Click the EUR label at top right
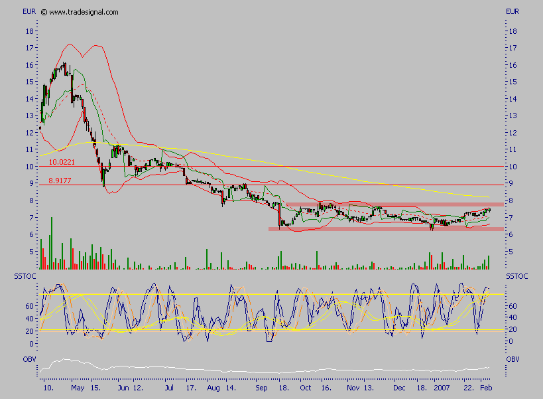Image resolution: width=543 pixels, height=399 pixels. tap(513, 12)
